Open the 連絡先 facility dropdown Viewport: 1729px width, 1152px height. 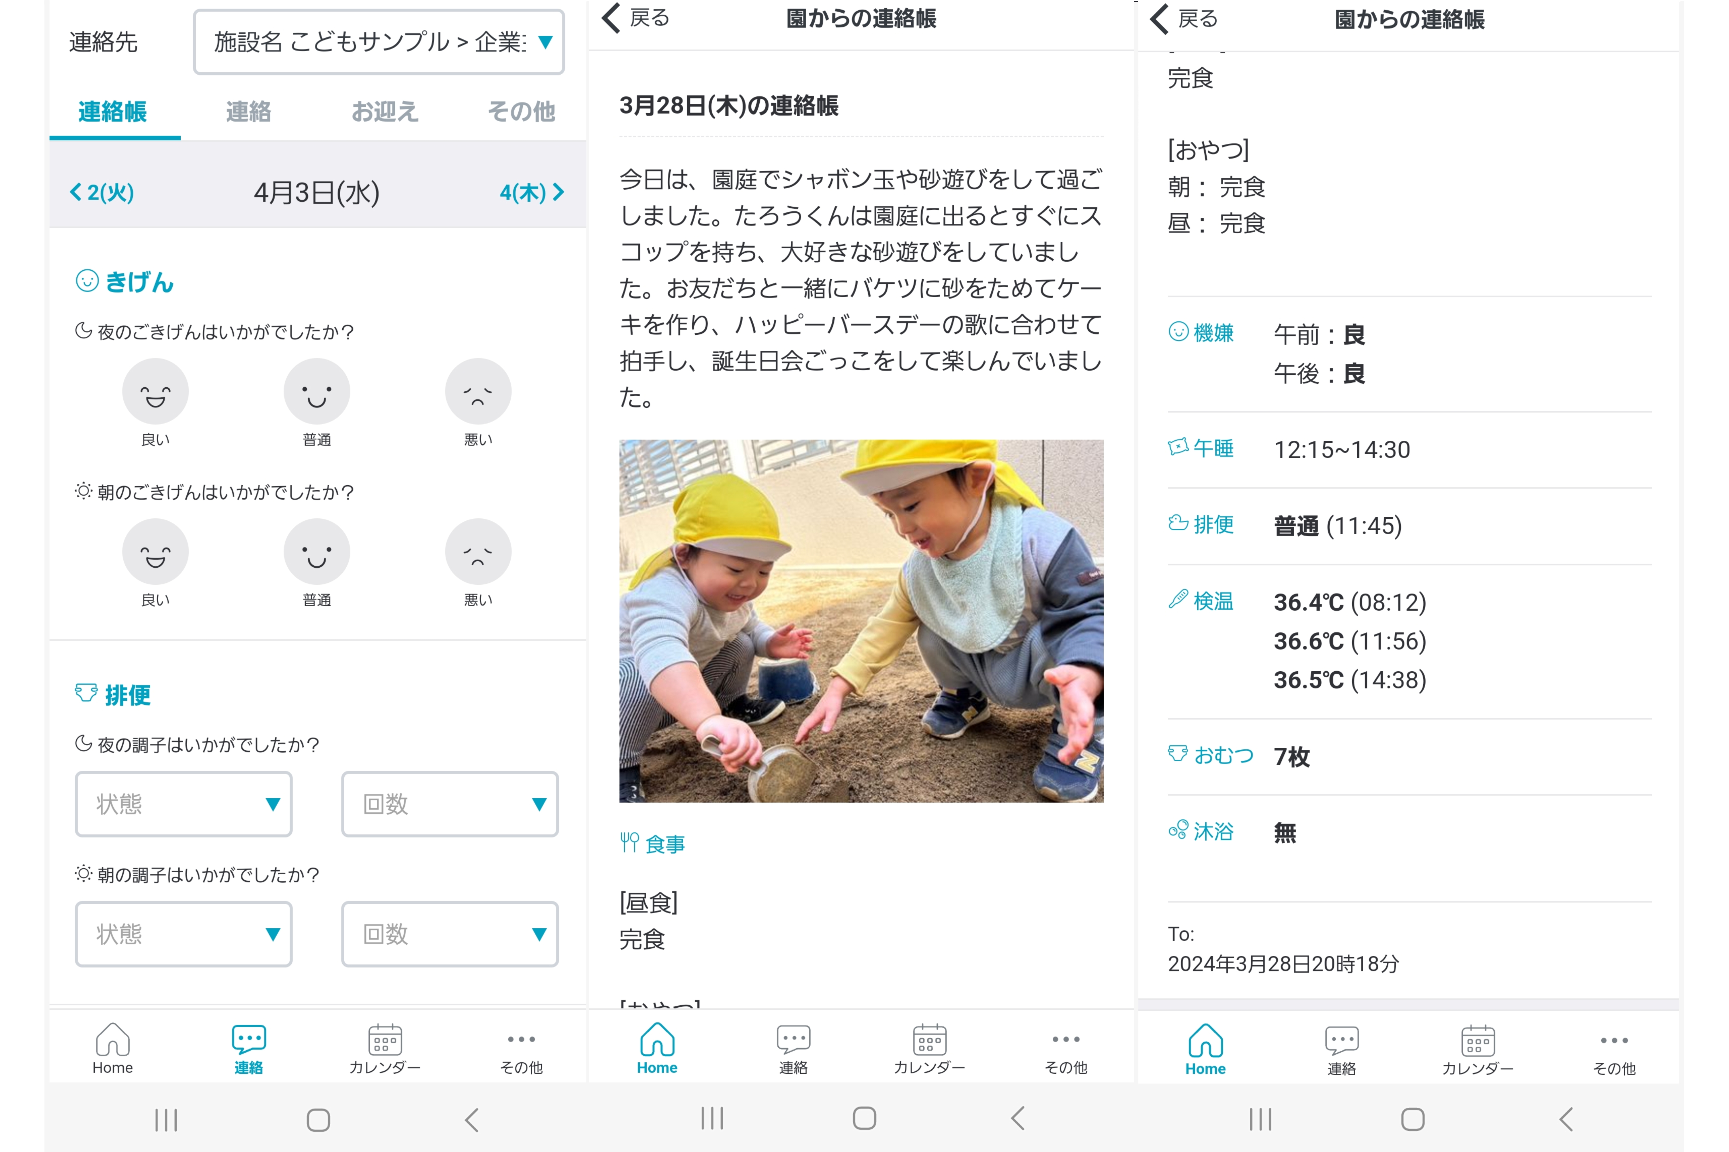click(x=379, y=42)
